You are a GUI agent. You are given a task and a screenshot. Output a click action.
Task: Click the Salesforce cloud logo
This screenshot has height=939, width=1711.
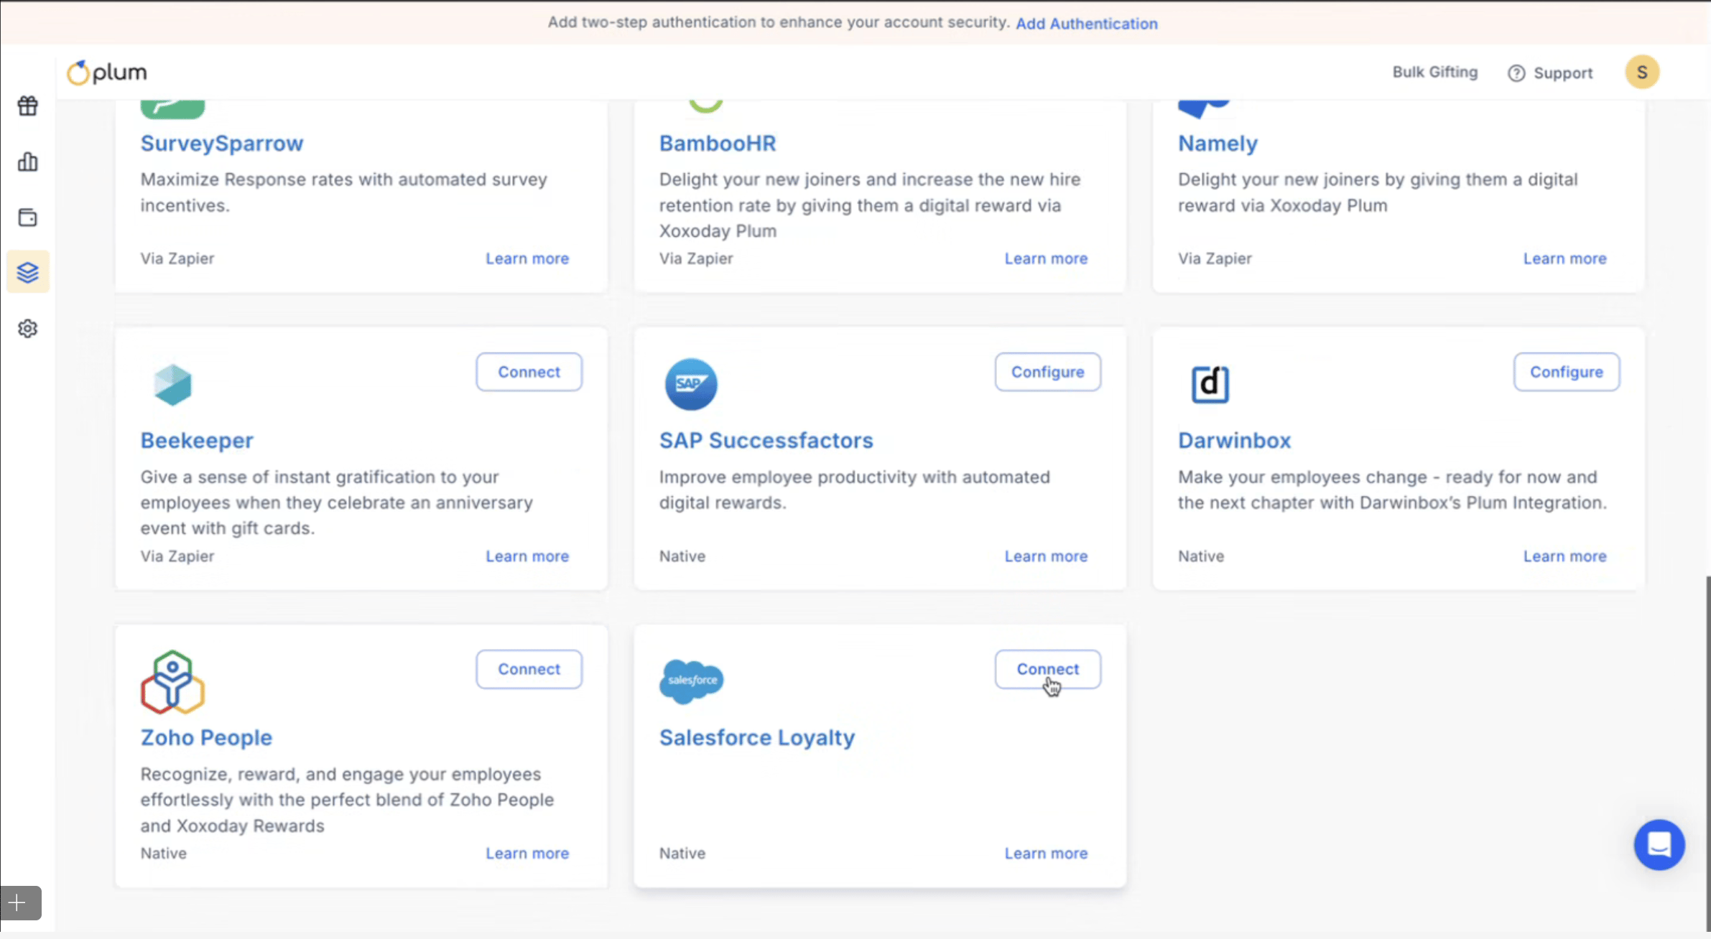tap(691, 681)
